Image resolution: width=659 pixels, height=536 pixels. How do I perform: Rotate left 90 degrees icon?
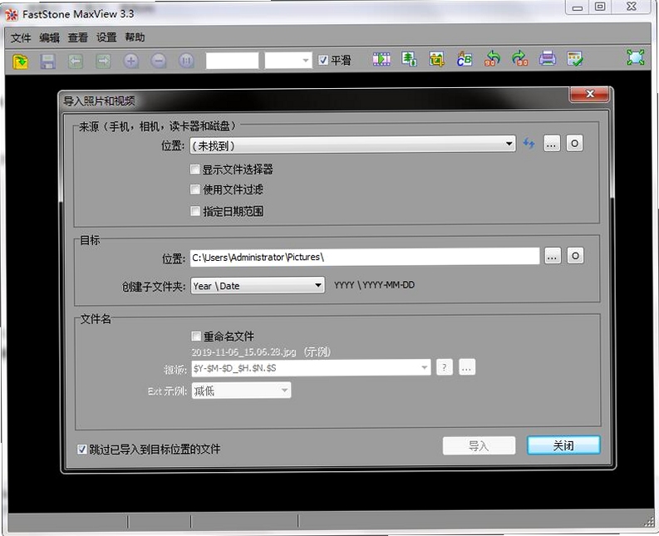(492, 58)
